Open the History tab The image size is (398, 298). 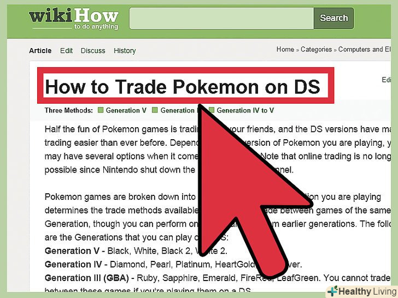pos(125,51)
